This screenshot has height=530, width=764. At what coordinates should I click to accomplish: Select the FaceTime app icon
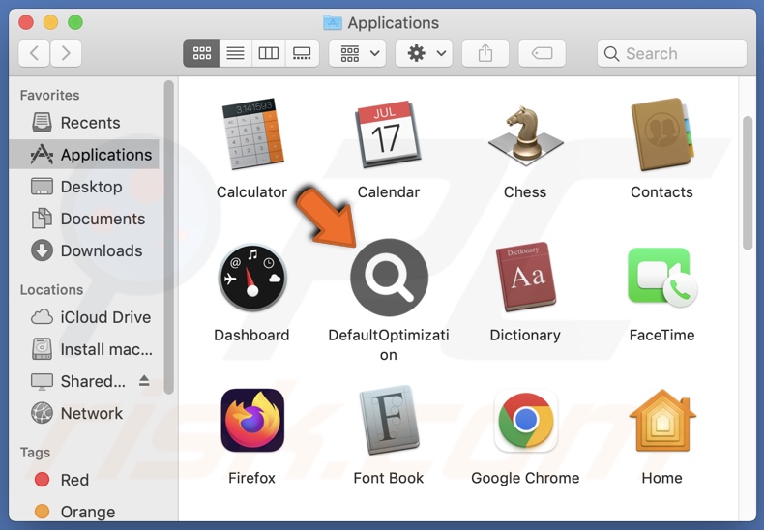662,277
